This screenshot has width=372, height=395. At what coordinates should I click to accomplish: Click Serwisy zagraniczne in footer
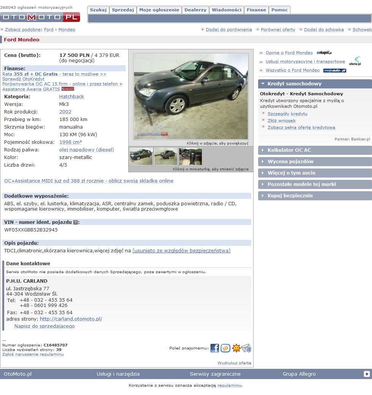(215, 374)
